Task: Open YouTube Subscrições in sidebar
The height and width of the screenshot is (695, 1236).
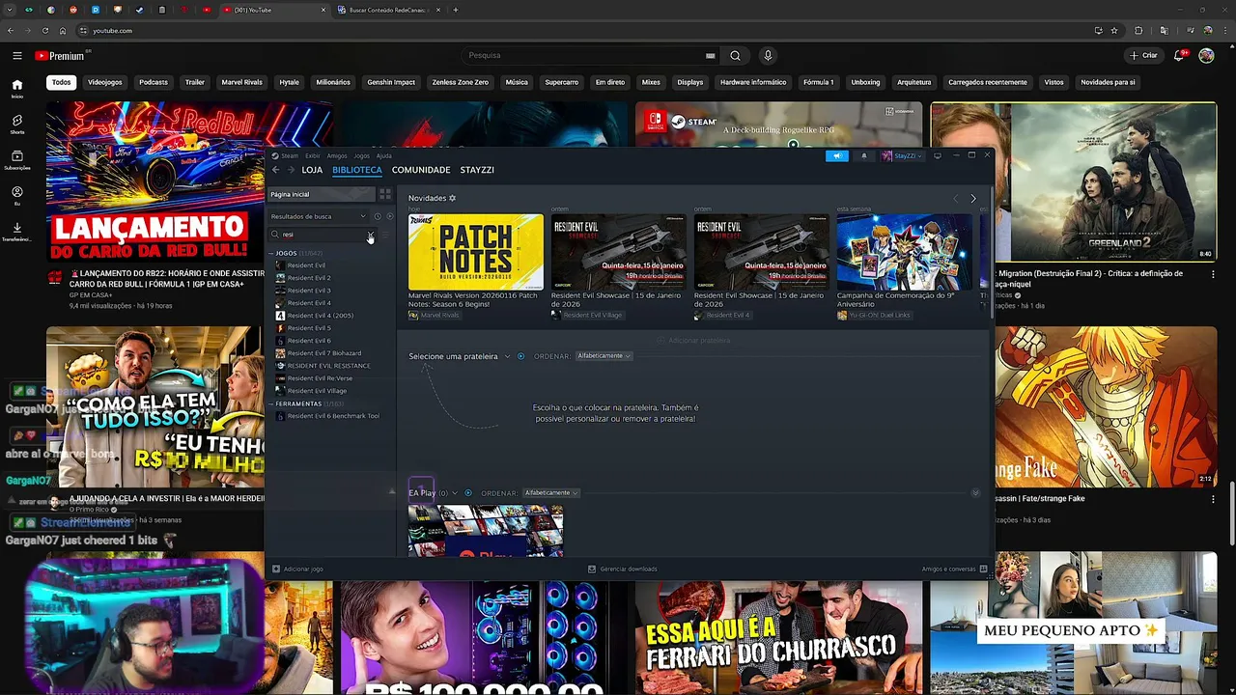Action: coord(17,159)
